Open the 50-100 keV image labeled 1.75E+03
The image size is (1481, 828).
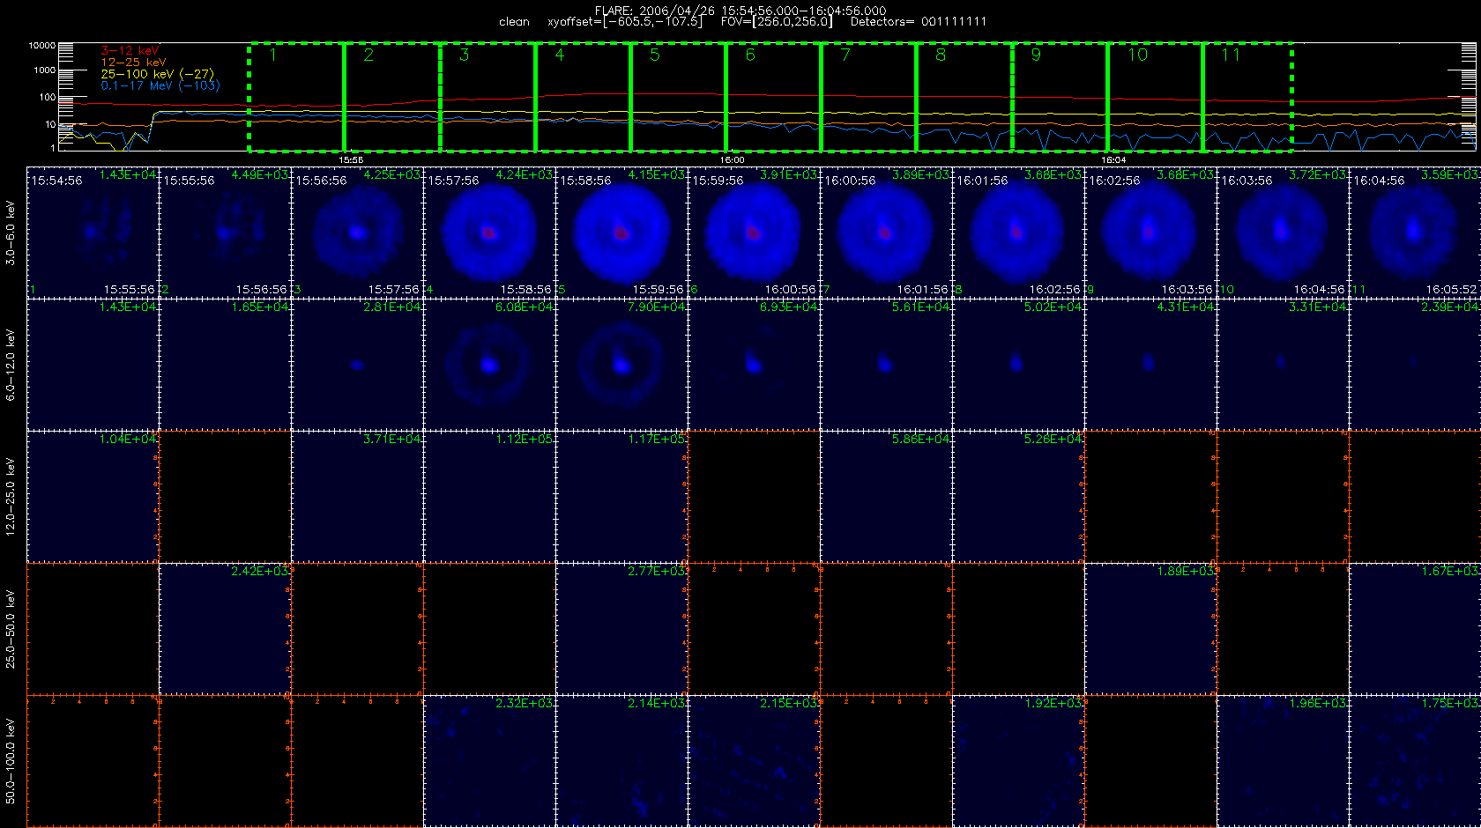[1414, 761]
